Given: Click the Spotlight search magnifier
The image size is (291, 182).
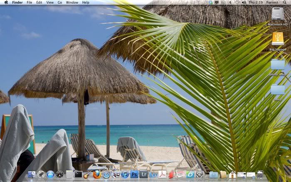Looking at the screenshot, I should click(x=285, y=2).
